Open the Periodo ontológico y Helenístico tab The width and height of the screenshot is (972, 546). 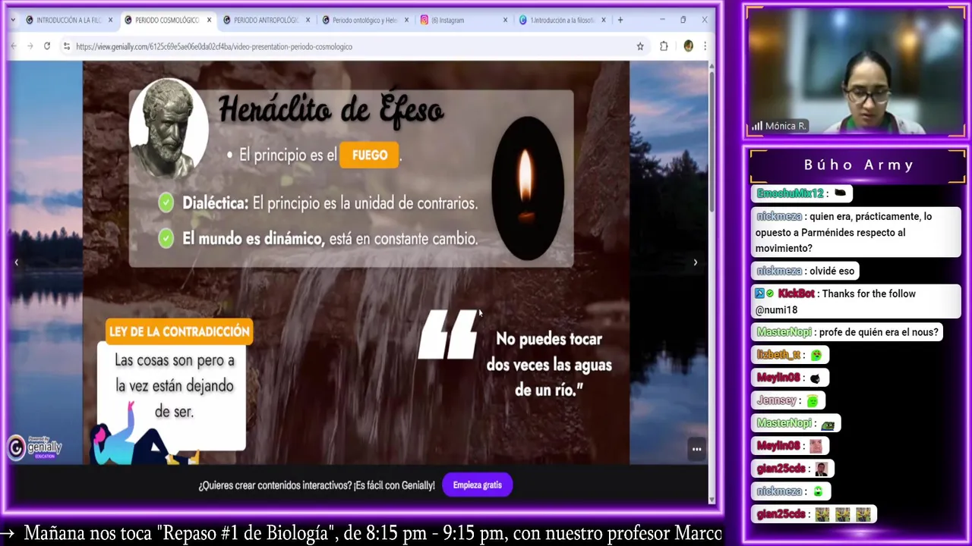coord(358,20)
